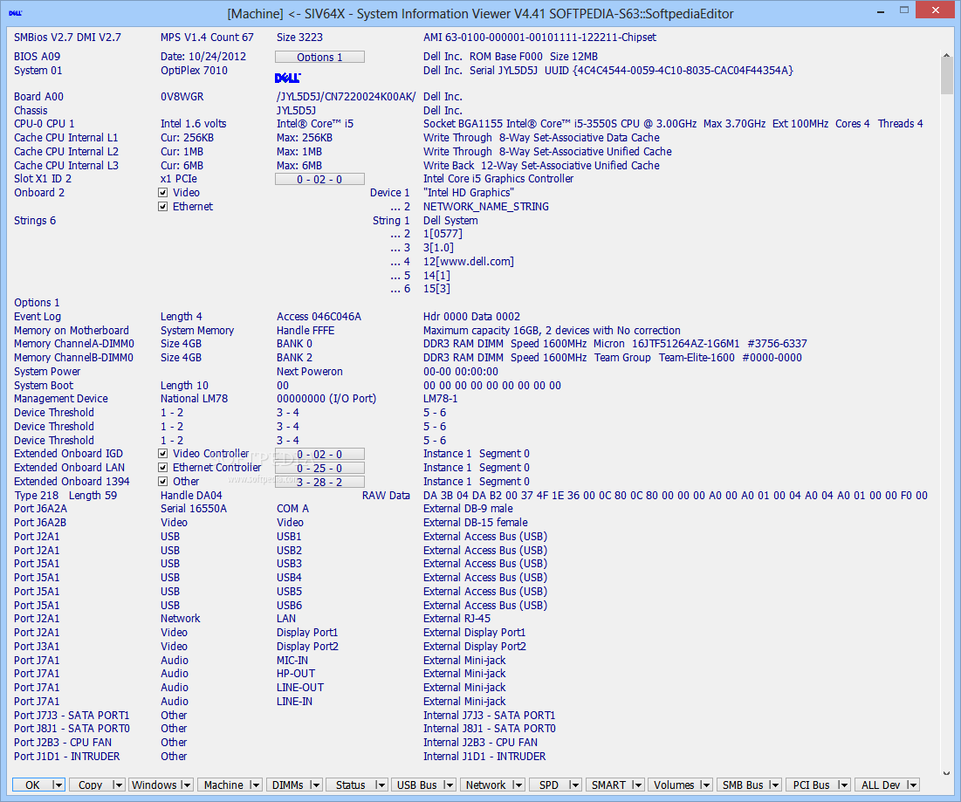Select the 'NETWORK_NAME_STRING' value
This screenshot has width=961, height=802.
(x=486, y=207)
